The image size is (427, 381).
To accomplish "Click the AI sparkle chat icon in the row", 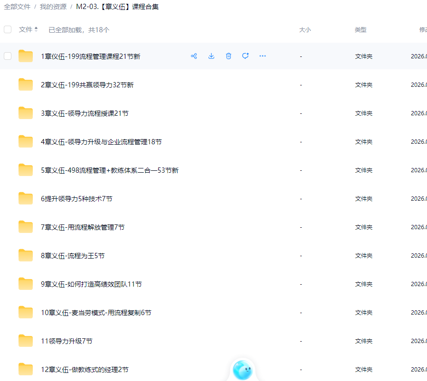I will pyautogui.click(x=245, y=56).
